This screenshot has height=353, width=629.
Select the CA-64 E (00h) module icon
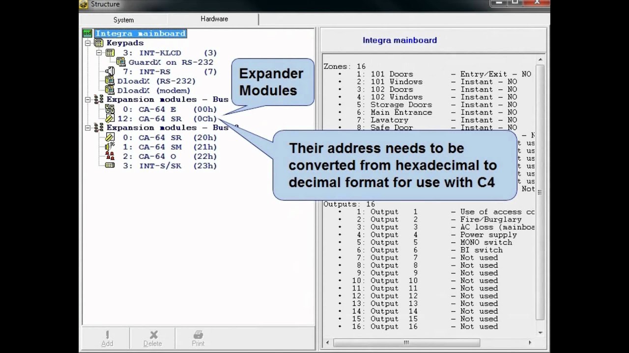click(x=110, y=109)
